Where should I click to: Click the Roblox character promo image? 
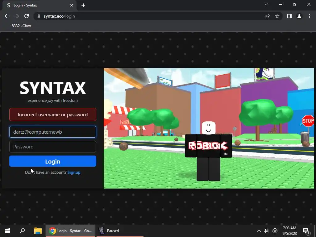coord(209,128)
